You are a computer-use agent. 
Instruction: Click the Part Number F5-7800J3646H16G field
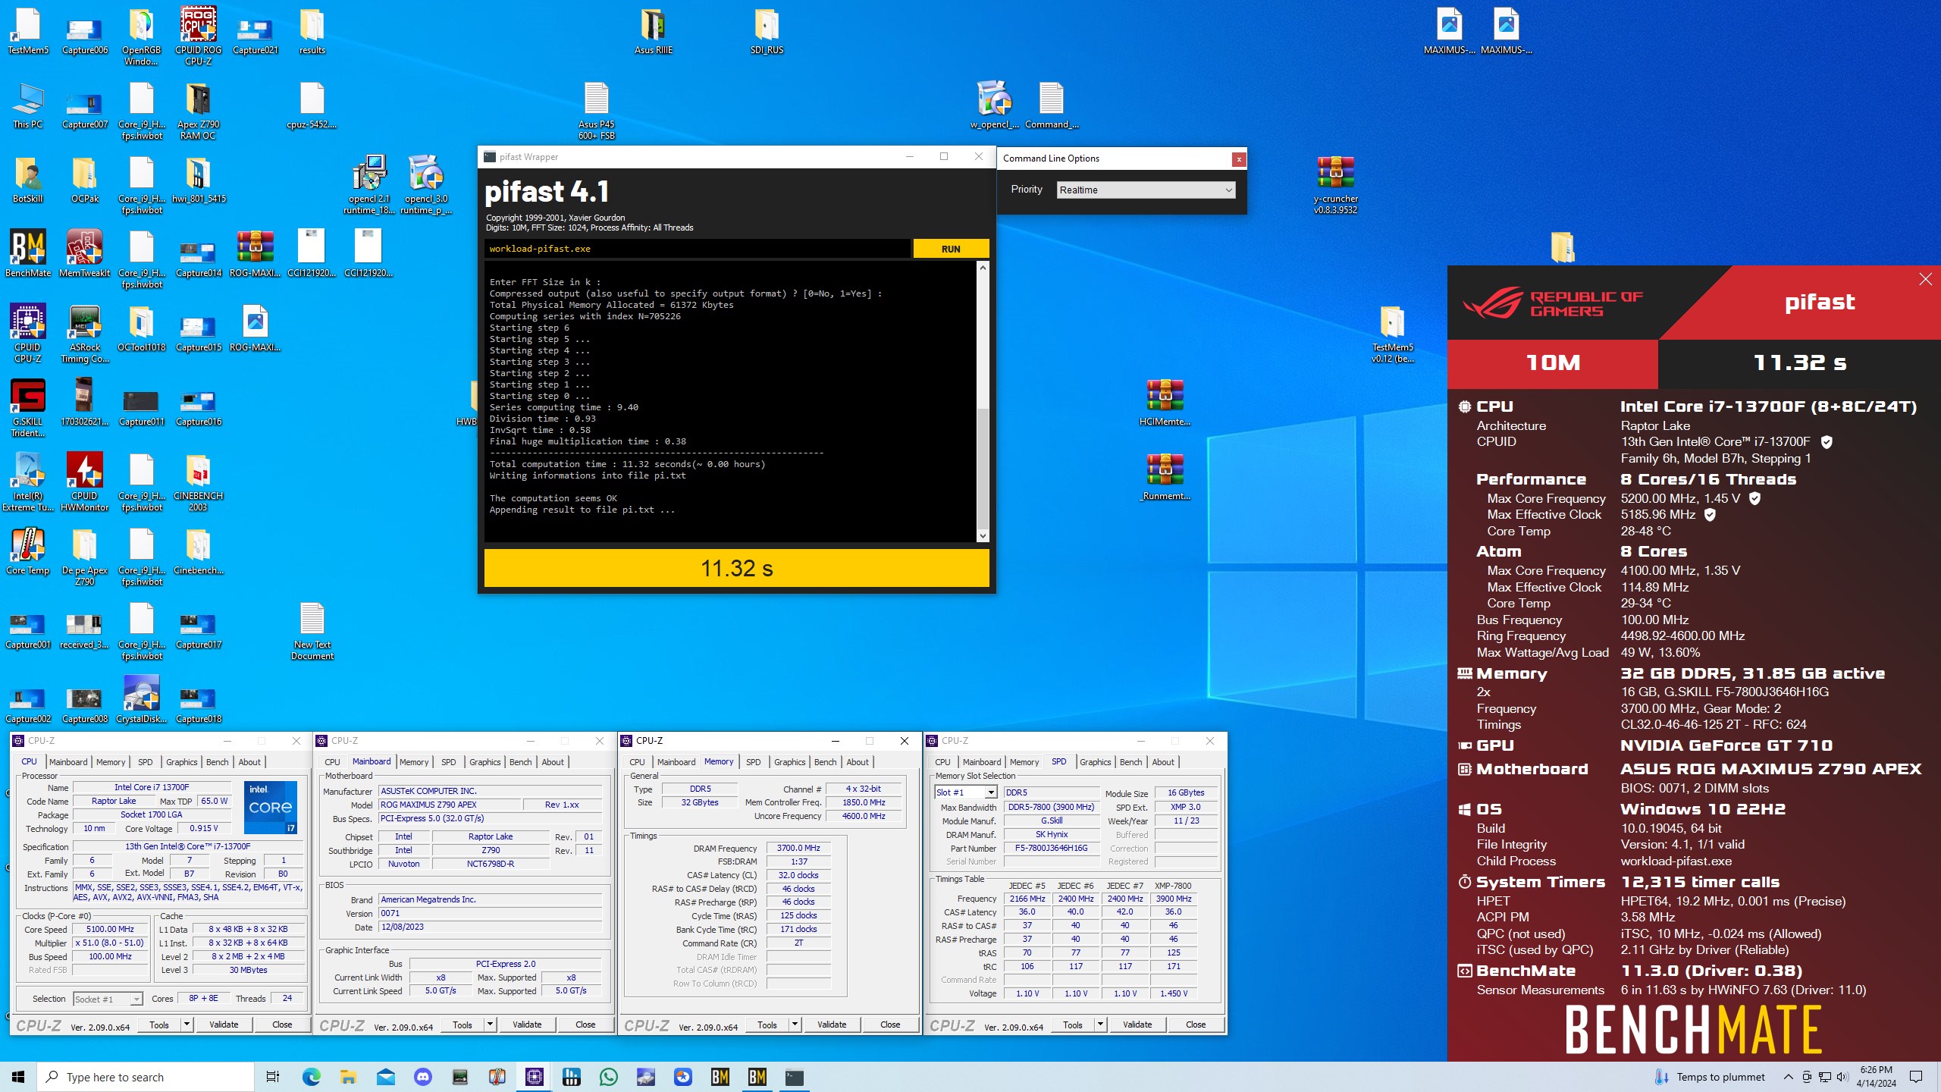click(x=1051, y=848)
